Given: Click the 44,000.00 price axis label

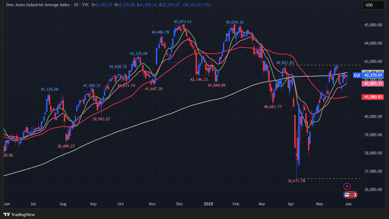Looking at the screenshot, I should click(x=373, y=43).
